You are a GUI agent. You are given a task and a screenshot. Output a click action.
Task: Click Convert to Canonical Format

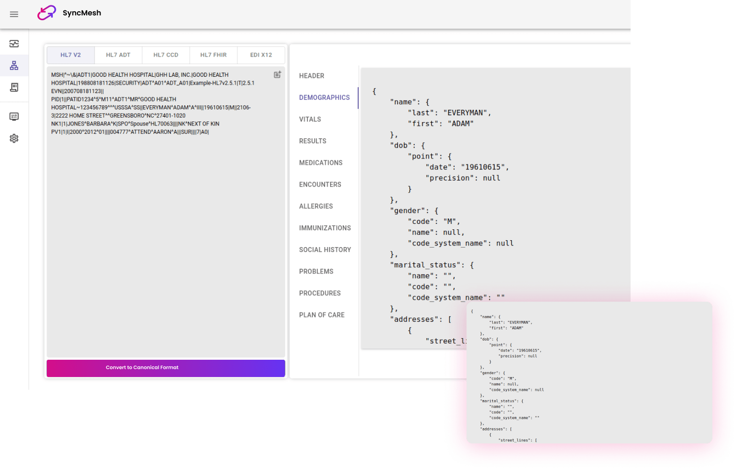pos(166,368)
